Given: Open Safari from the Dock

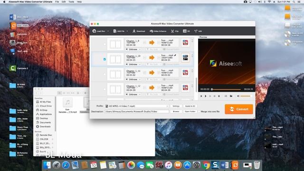Looking at the screenshot, I should pyautogui.click(x=66, y=165).
